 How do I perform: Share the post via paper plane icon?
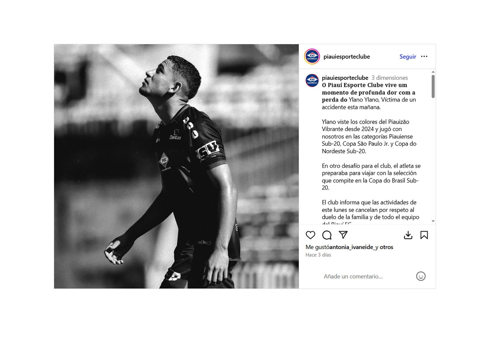[343, 235]
